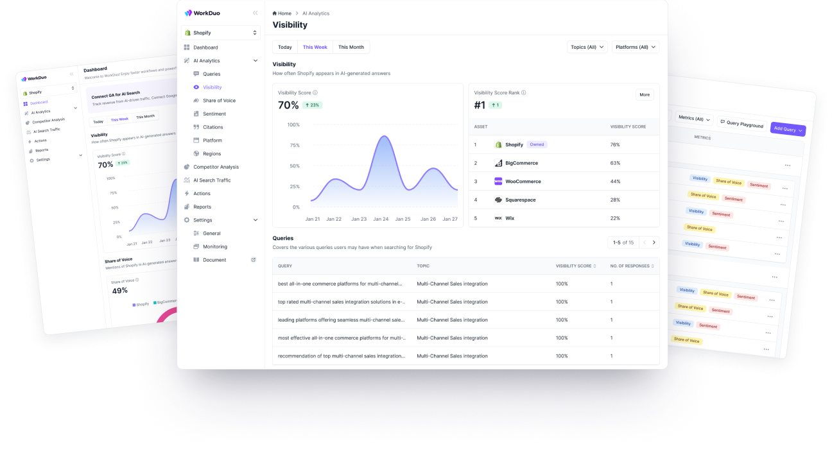This screenshot has width=832, height=473.
Task: Click Add Query button in right window
Action: point(788,129)
